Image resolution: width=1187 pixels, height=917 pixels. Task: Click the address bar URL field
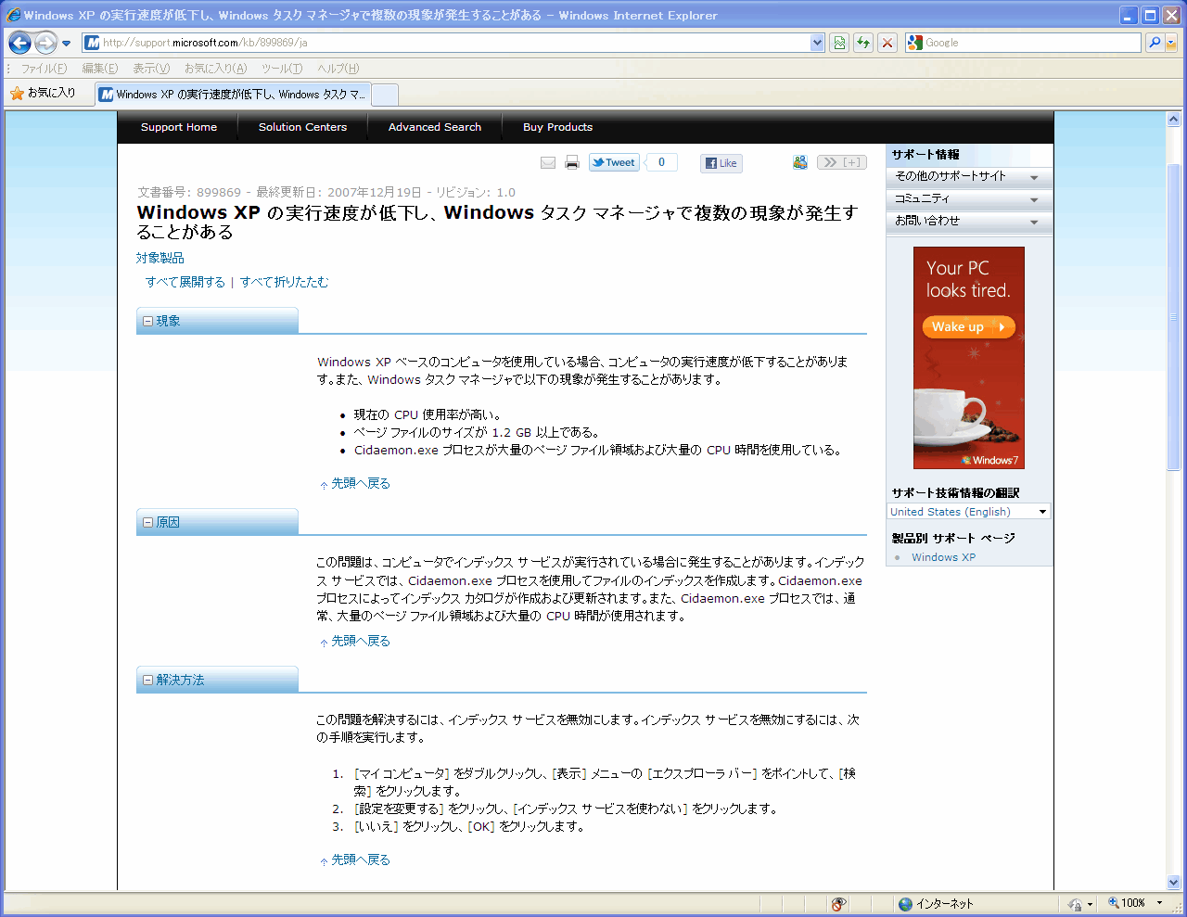pyautogui.click(x=447, y=43)
